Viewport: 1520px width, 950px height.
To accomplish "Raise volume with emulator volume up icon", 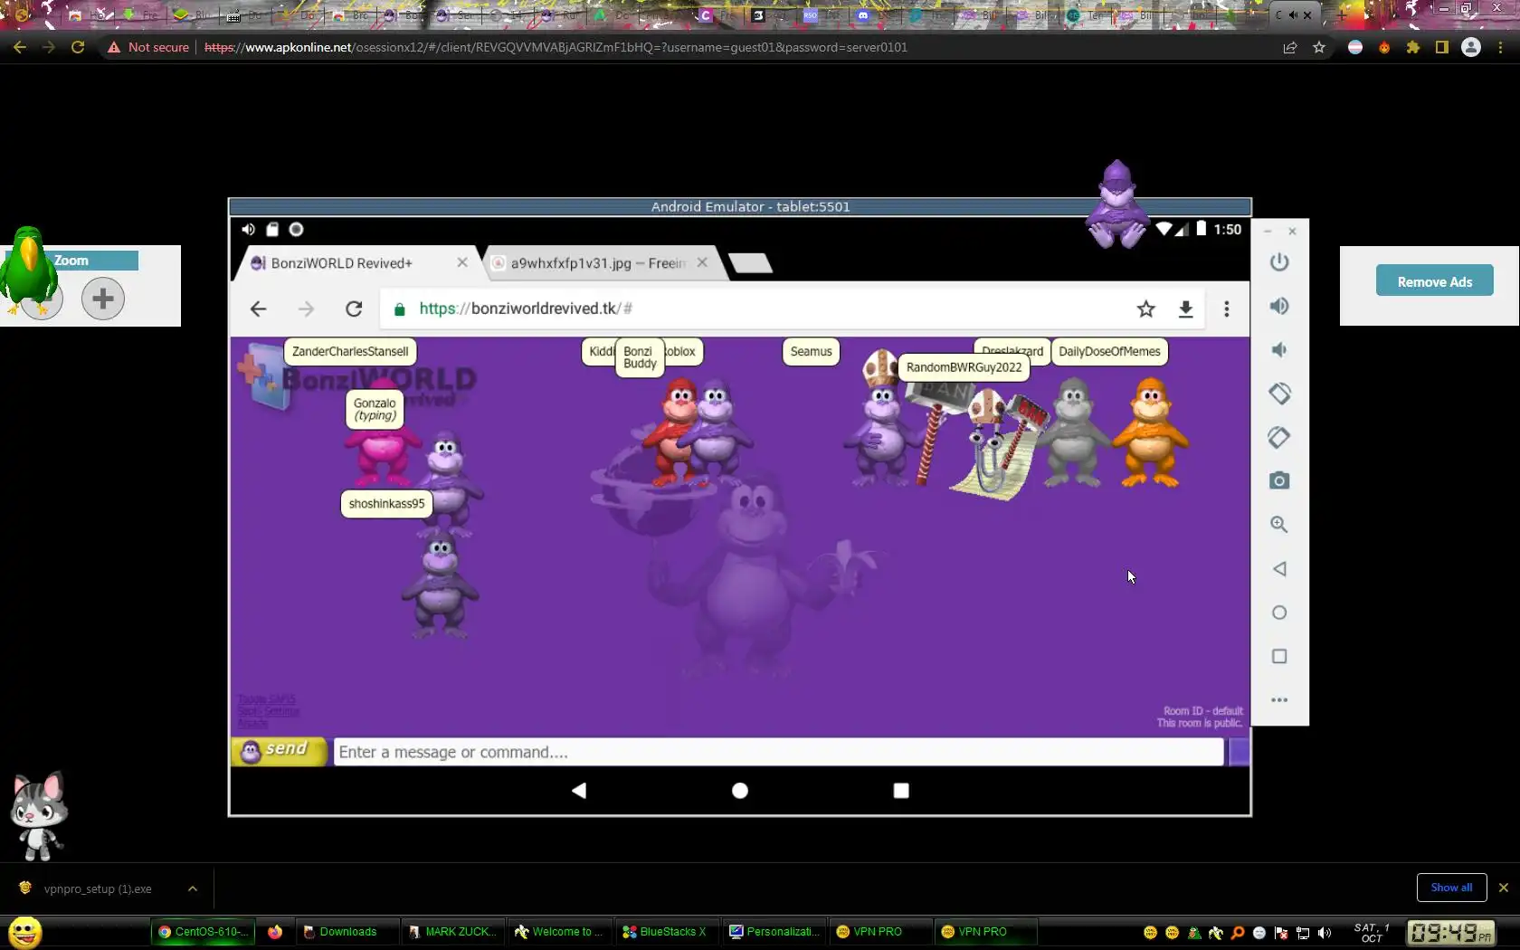I will (1278, 306).
